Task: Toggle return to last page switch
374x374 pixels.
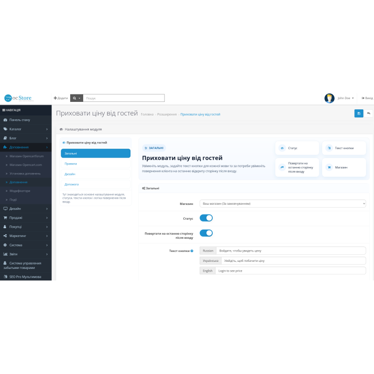Action: (206, 233)
